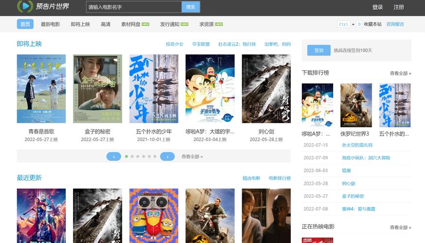
Task: Click the 五个扑水的少年 title text
Action: coord(154,131)
